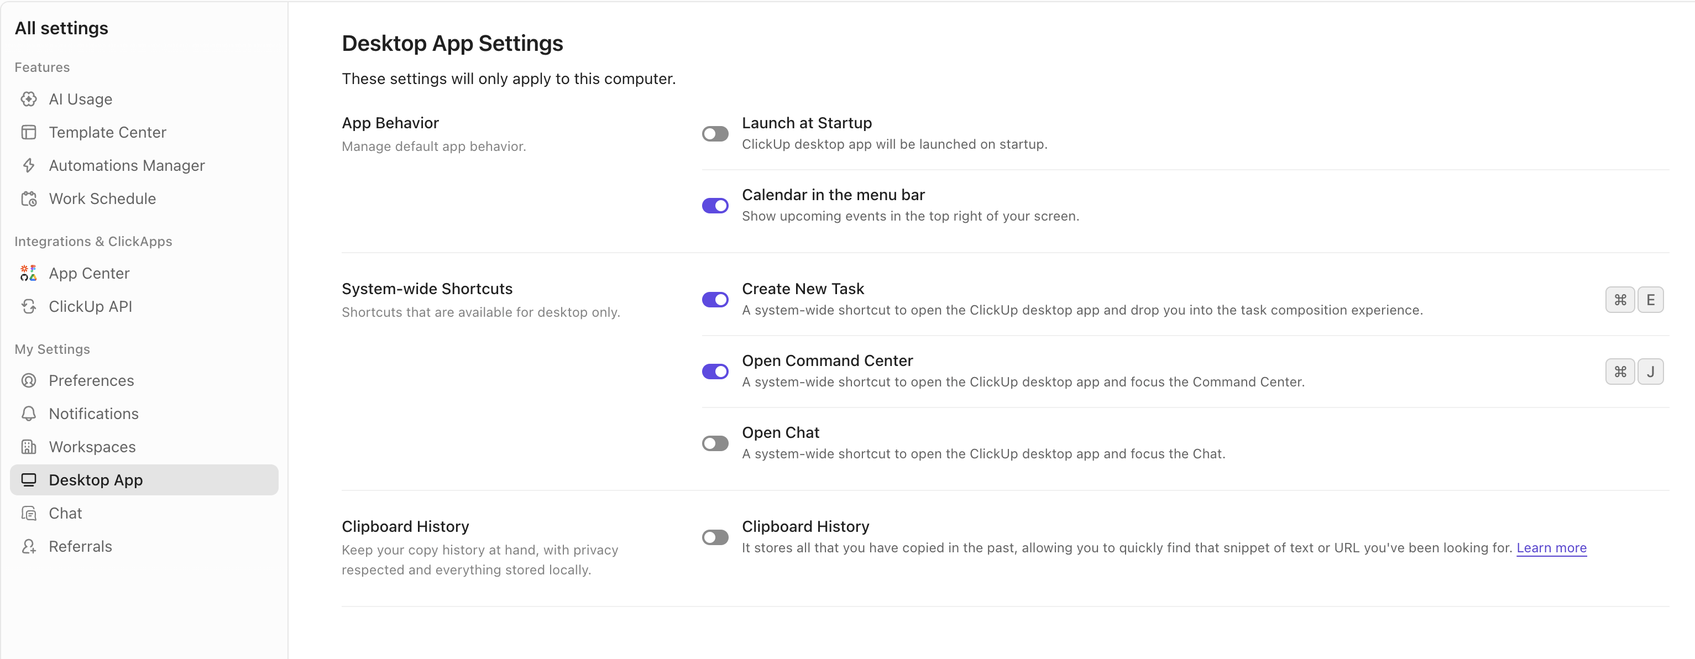Click the Automations Manager lightning icon
The width and height of the screenshot is (1695, 659).
click(29, 165)
